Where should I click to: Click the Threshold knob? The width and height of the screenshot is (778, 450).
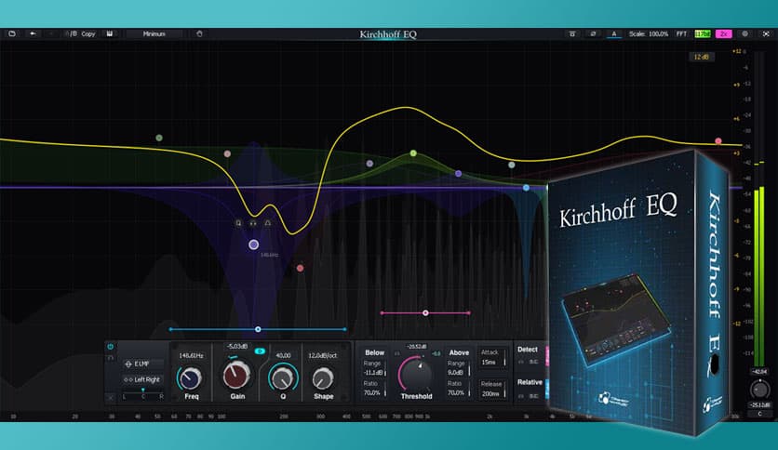(416, 374)
